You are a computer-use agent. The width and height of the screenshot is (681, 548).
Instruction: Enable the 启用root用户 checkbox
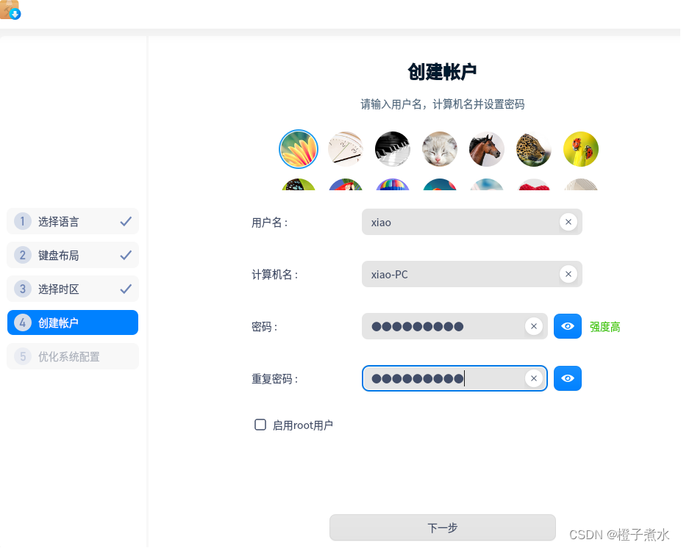[x=260, y=425]
